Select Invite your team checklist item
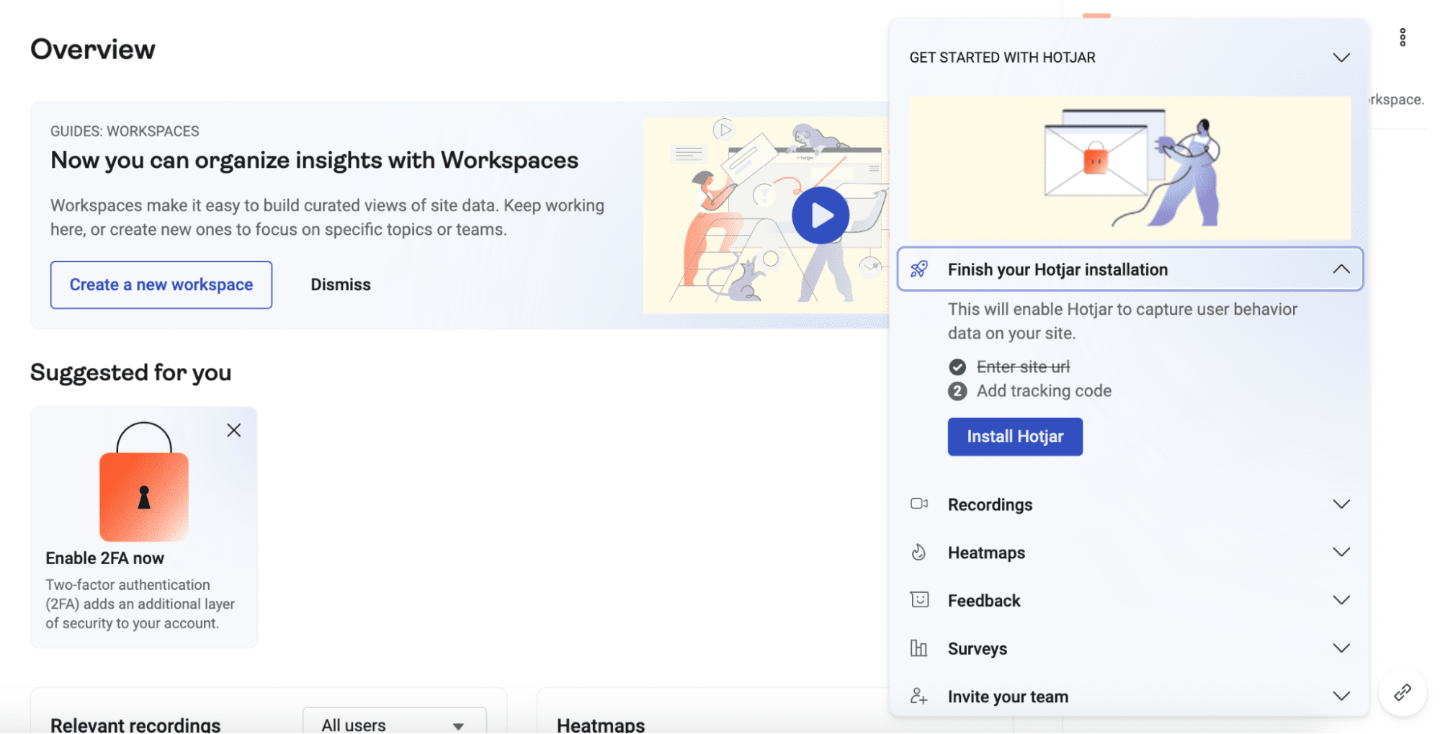The height and width of the screenshot is (734, 1440). click(x=1129, y=696)
